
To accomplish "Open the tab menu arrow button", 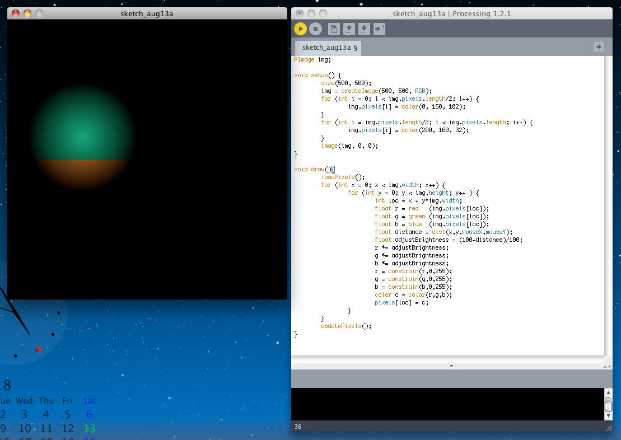I will (599, 47).
